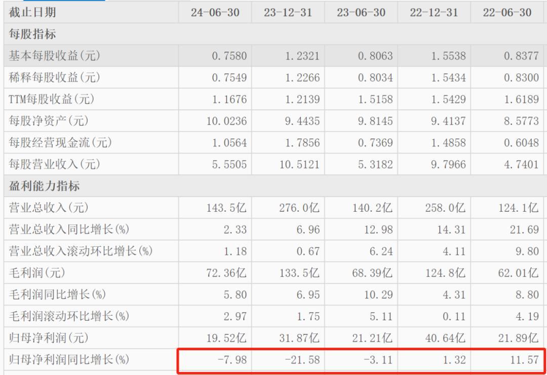
Task: Click the 每股指标 section heading
Action: [x=32, y=34]
